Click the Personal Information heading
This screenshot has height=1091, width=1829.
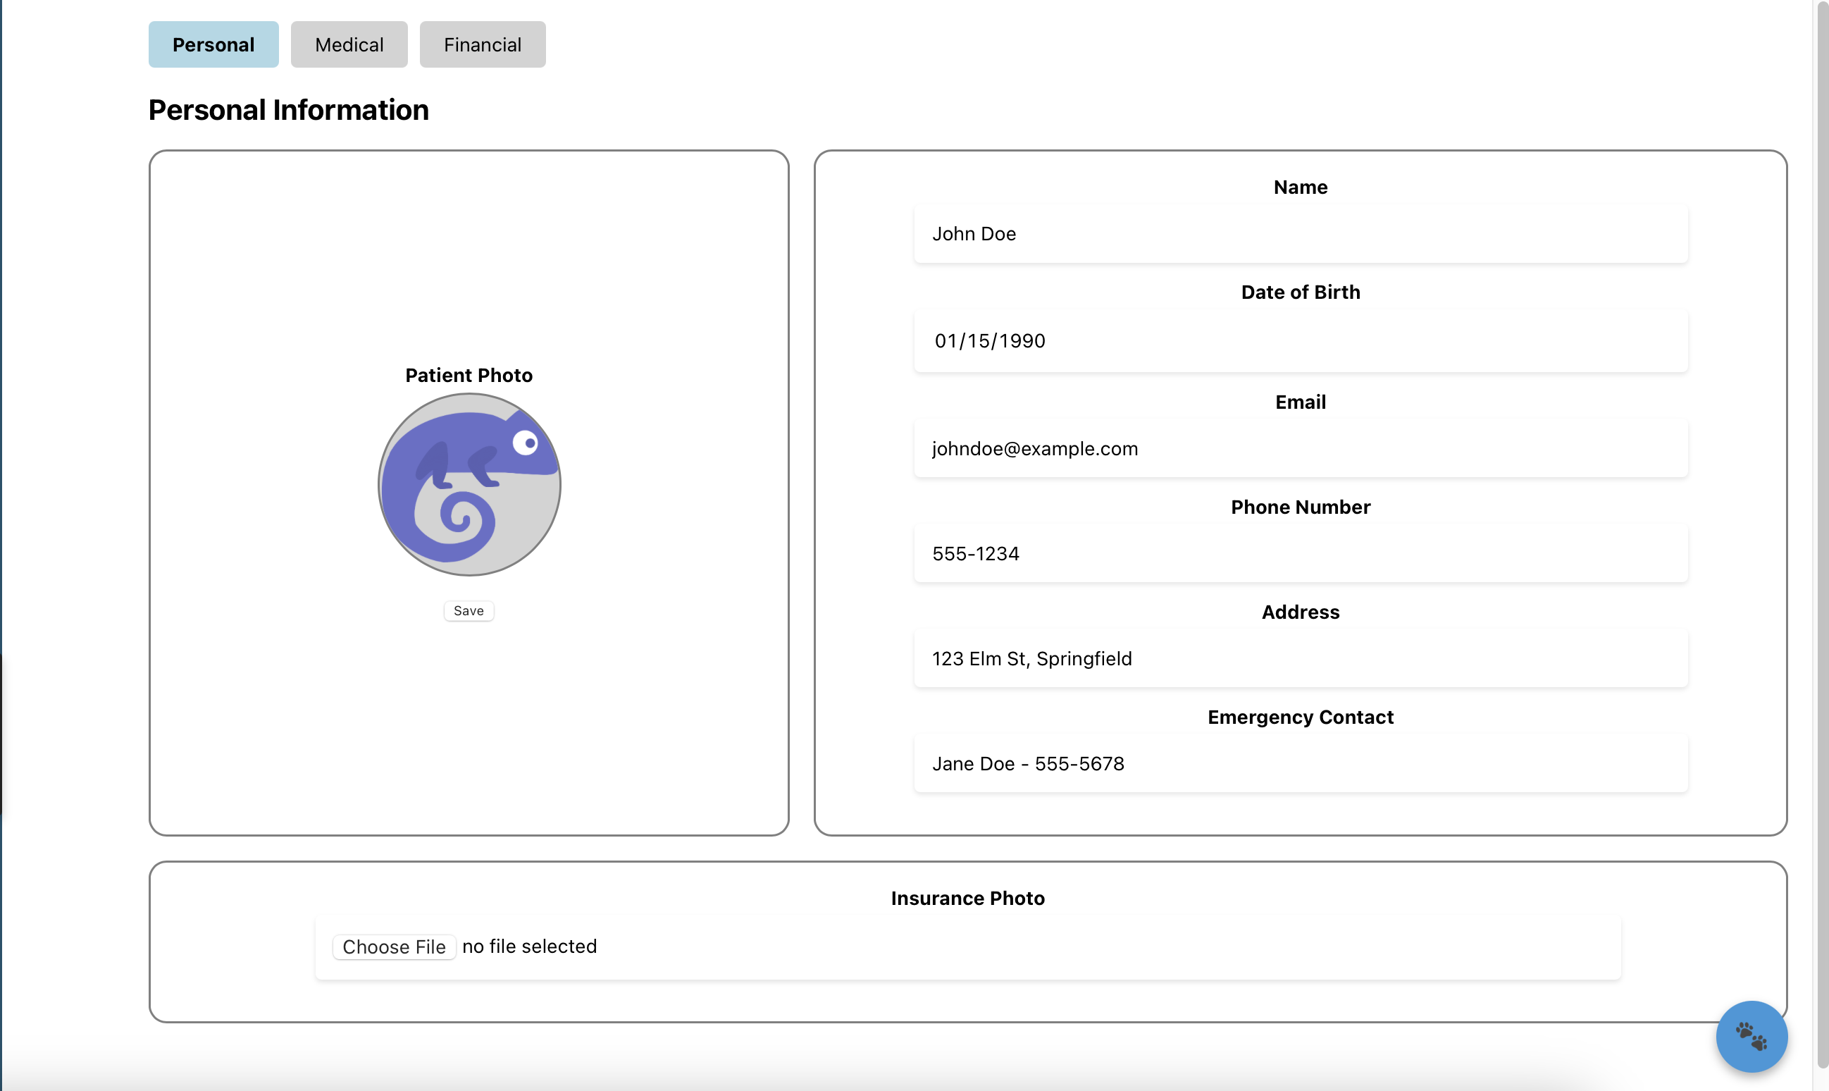289,110
